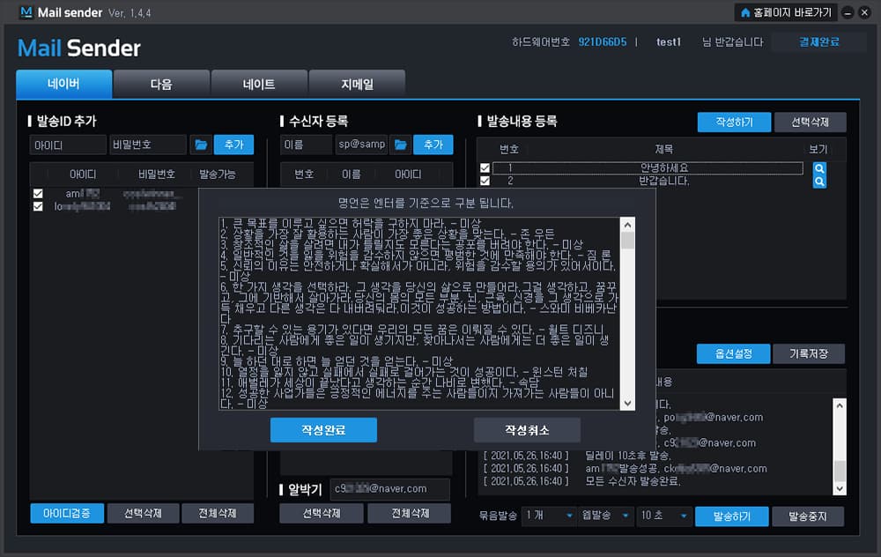Click the recipient 이름 input field

[307, 145]
